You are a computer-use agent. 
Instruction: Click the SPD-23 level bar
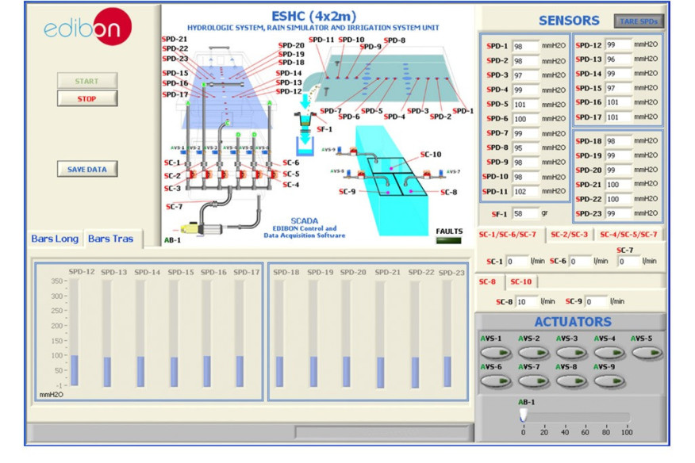447,333
